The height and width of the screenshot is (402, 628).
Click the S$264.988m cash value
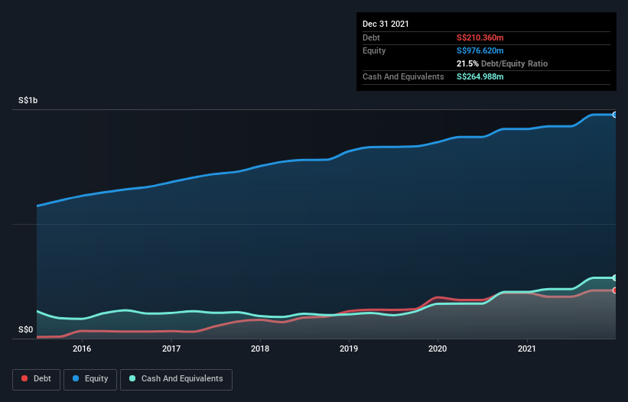(480, 76)
